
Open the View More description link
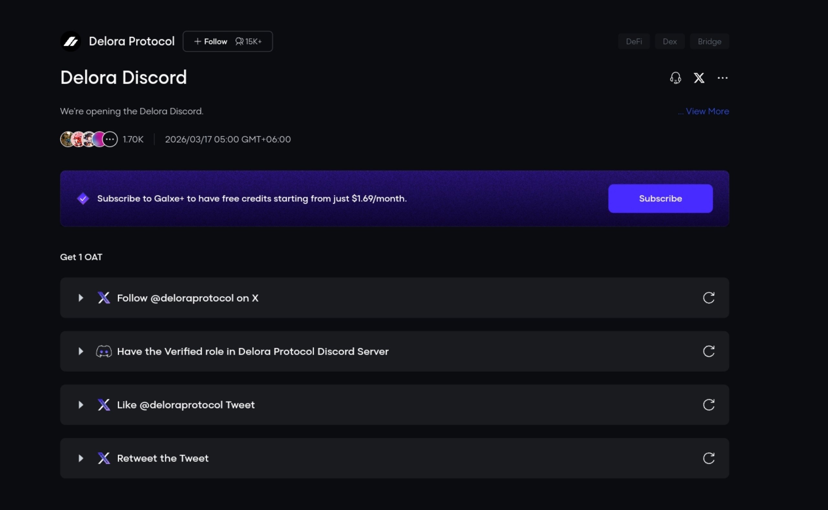[707, 111]
